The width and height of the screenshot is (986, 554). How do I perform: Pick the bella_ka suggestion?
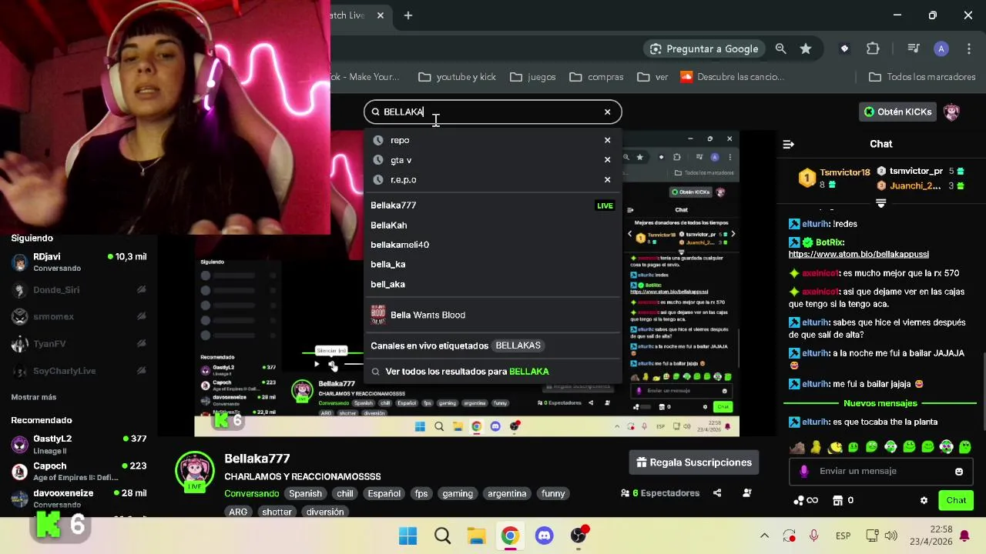point(493,264)
